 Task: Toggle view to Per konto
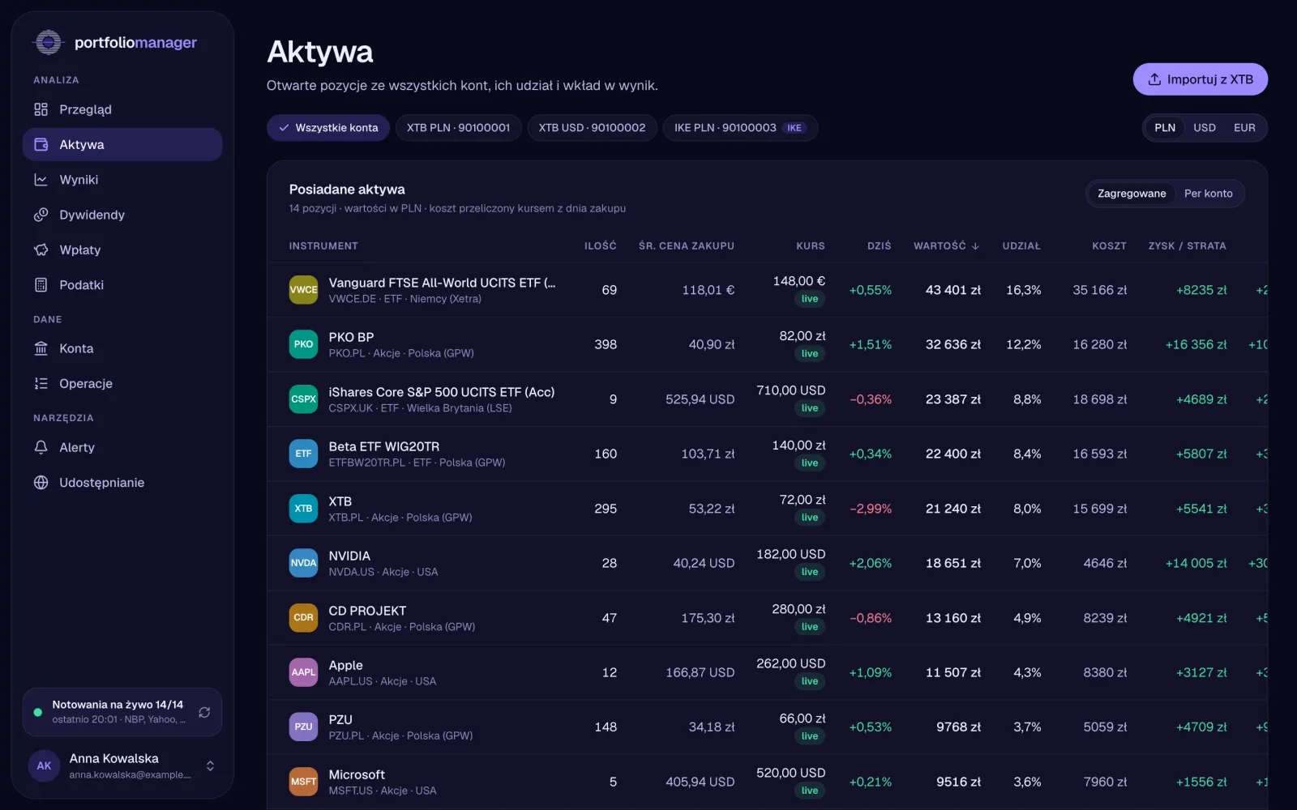1208,194
